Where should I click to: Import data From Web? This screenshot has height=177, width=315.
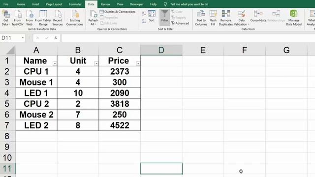click(x=30, y=18)
